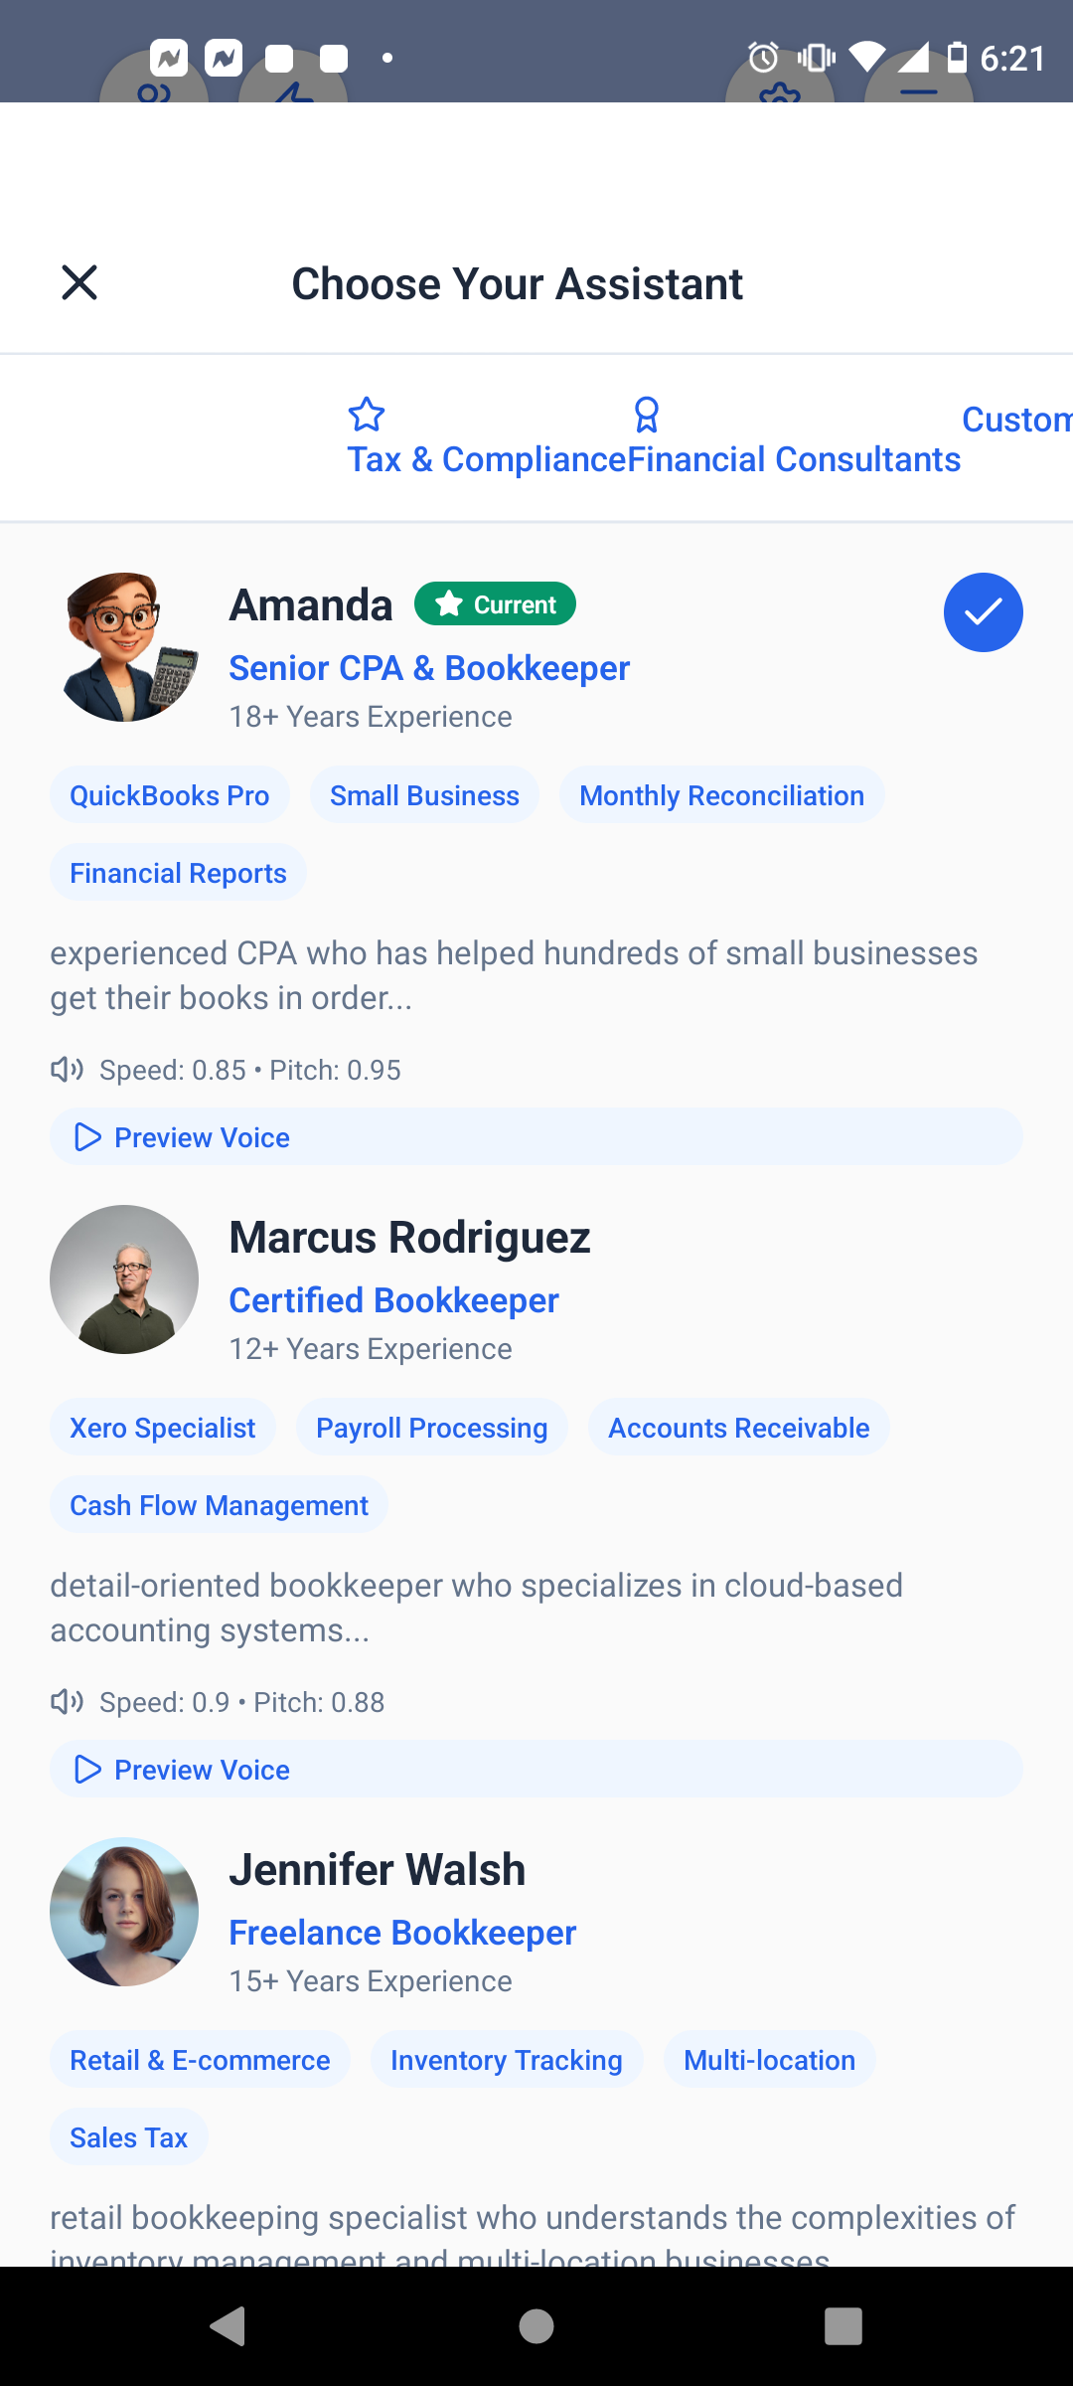The height and width of the screenshot is (2386, 1073).
Task: Tap the Inventory Tracking chip
Action: [x=507, y=2060]
